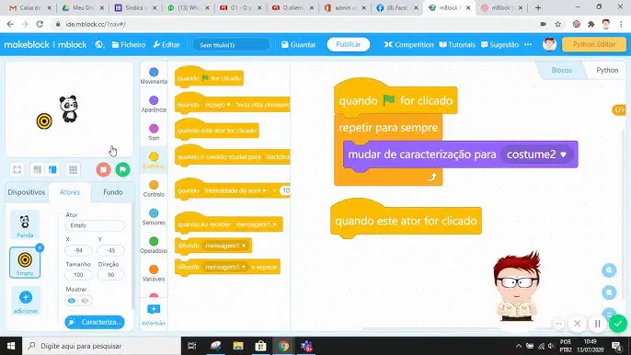Screen dimensions: 631x355
Task: Click the Publicar button
Action: pos(348,44)
